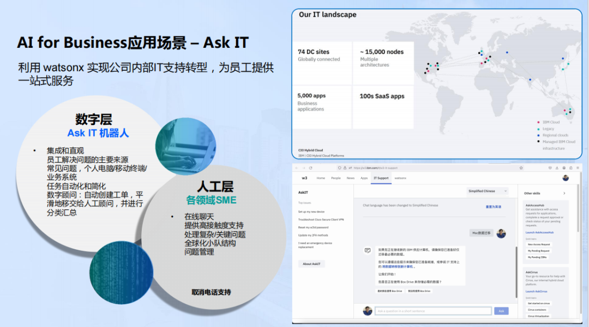Click the 重置为英语 link
The height and width of the screenshot is (327, 589).
click(x=493, y=207)
